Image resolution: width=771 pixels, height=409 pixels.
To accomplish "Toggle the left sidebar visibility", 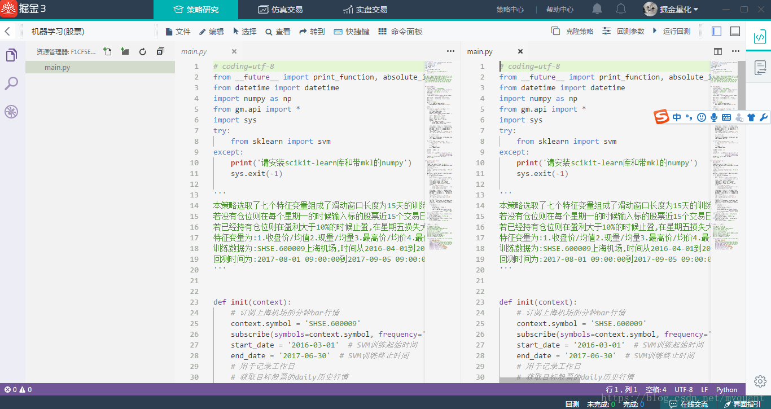I will point(717,32).
